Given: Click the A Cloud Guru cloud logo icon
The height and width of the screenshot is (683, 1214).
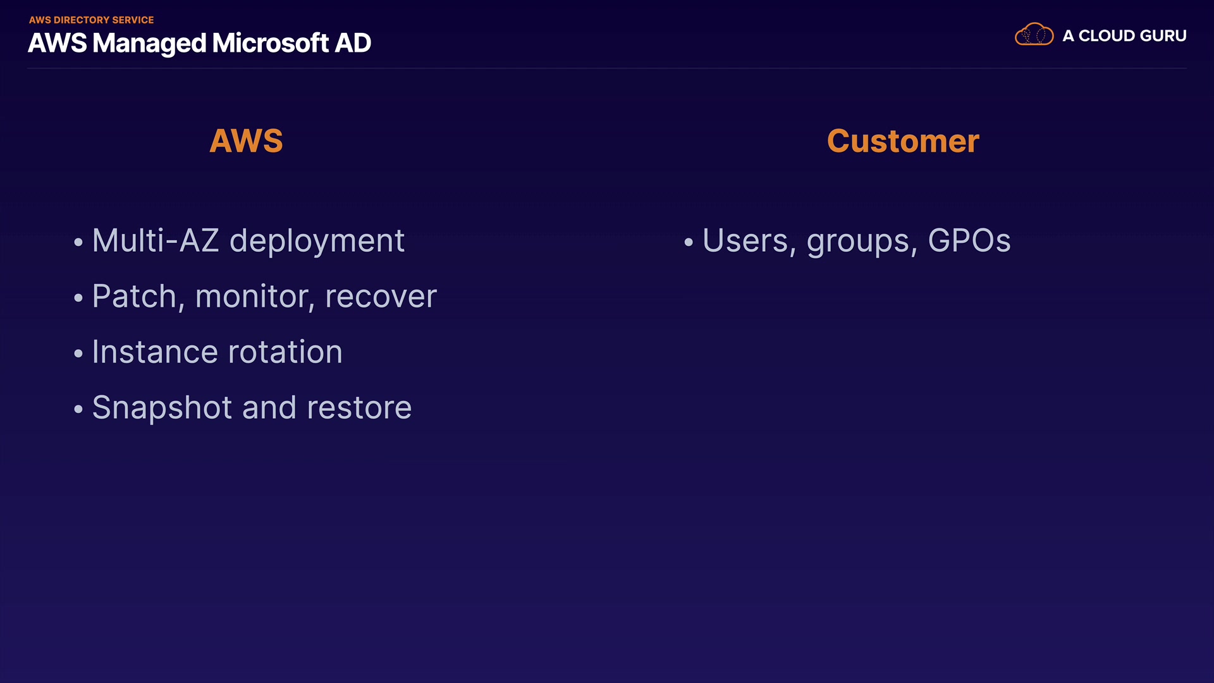Looking at the screenshot, I should click(x=1034, y=35).
